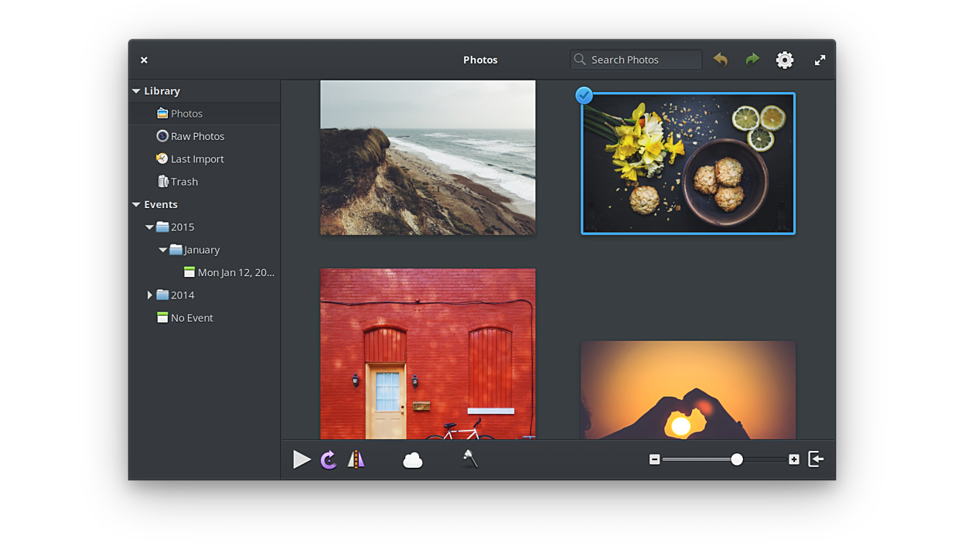Image resolution: width=965 pixels, height=543 pixels.
Task: Click the thumbnail zoom slider handle
Action: (737, 459)
